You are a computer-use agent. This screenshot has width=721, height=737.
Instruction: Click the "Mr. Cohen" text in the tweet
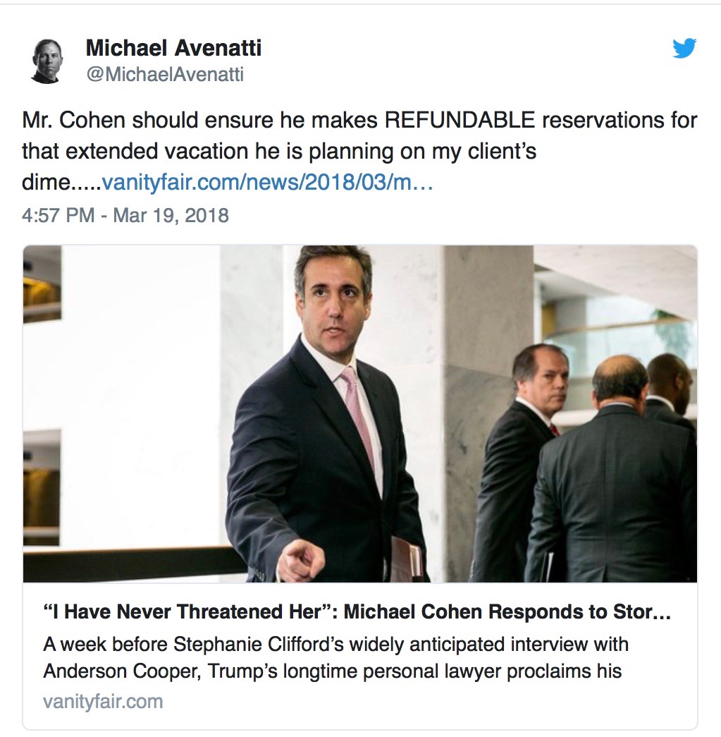(67, 121)
